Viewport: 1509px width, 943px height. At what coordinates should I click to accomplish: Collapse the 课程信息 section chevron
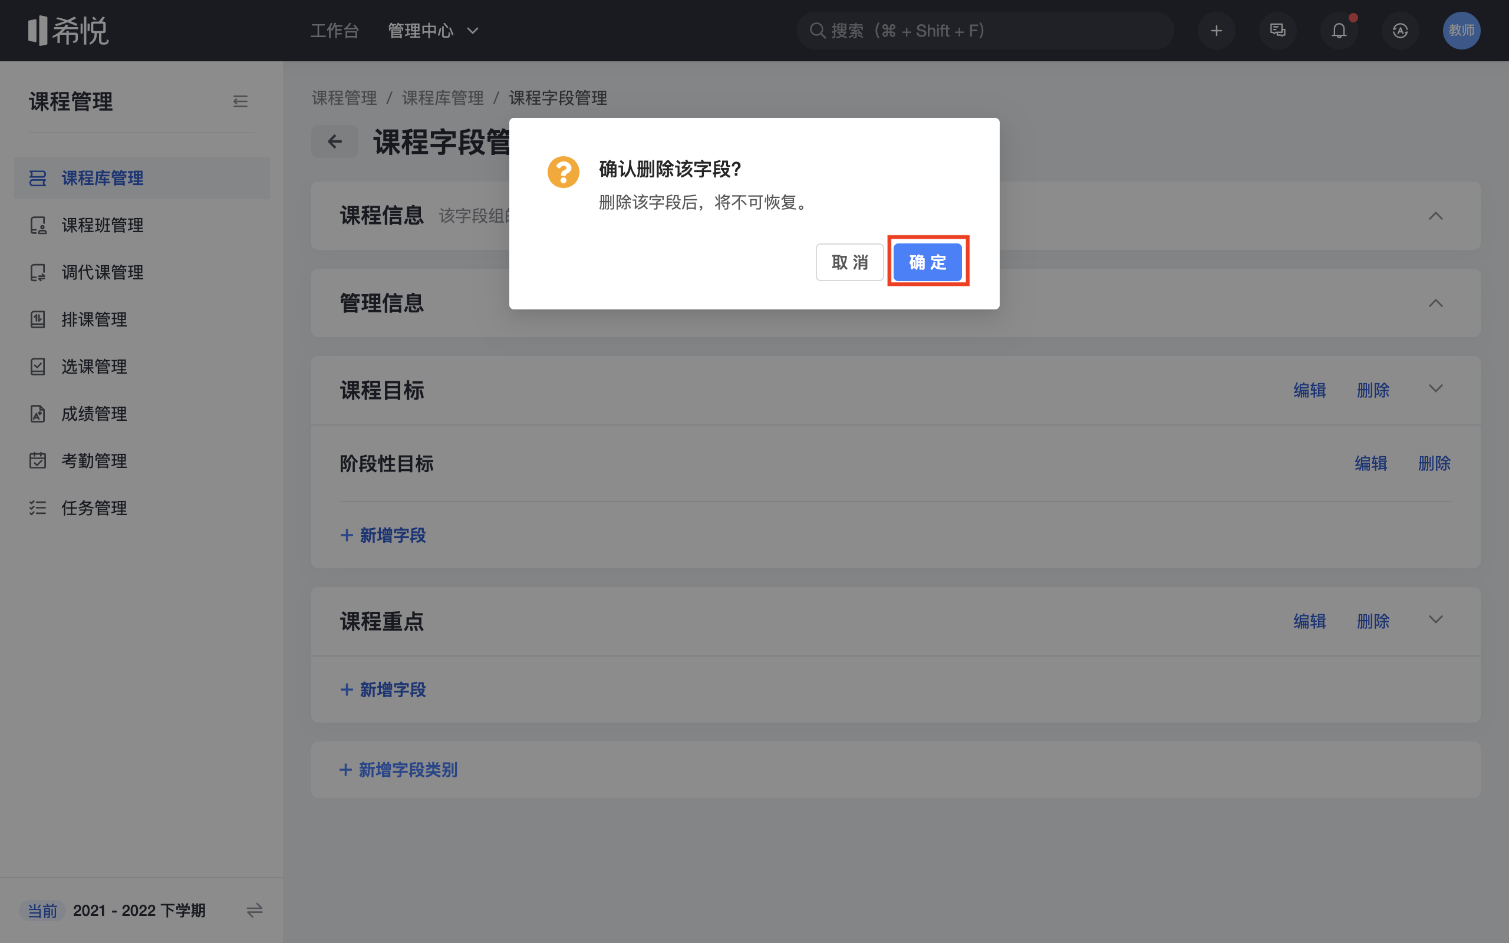tap(1435, 216)
